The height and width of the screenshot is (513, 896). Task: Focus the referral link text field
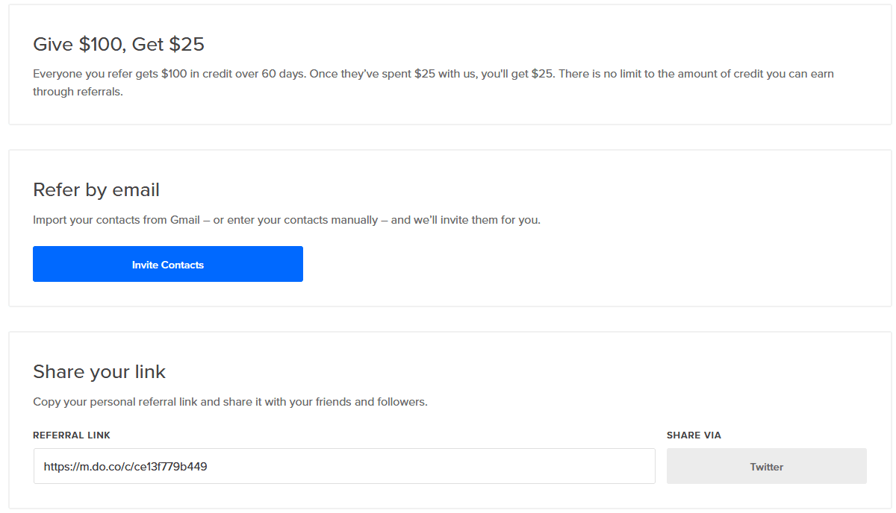click(x=343, y=467)
